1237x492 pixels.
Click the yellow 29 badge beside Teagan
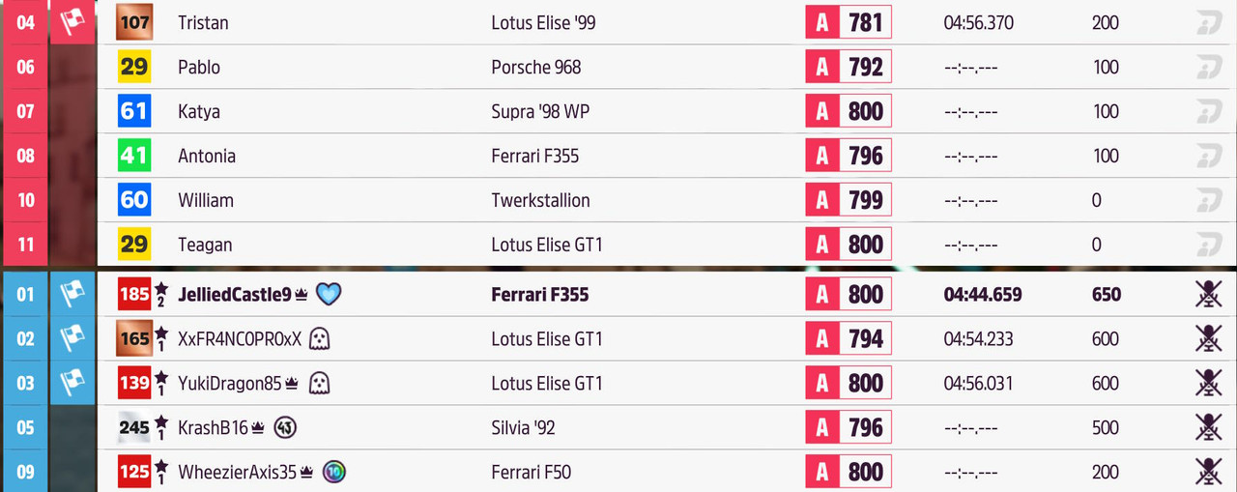click(134, 245)
